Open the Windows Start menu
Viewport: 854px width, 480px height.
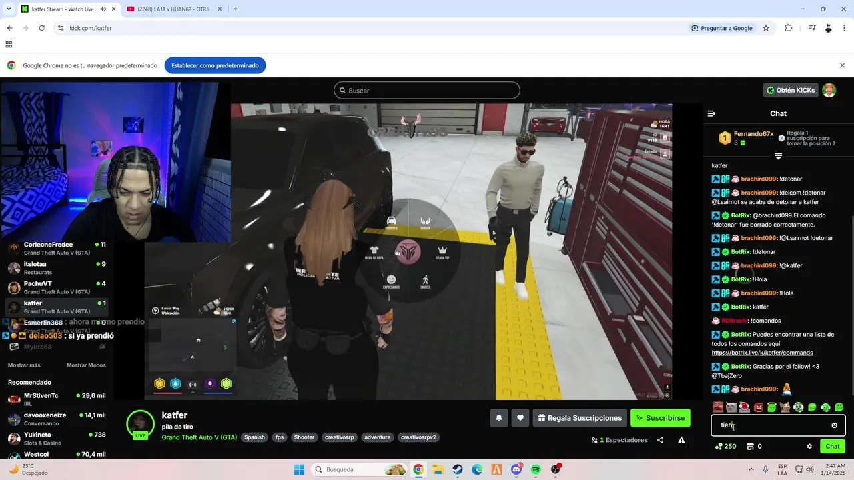point(298,469)
